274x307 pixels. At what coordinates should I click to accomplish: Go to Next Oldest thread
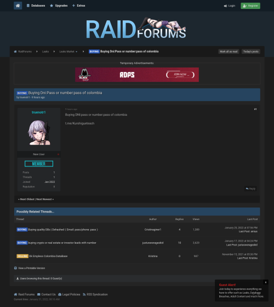click(x=27, y=199)
